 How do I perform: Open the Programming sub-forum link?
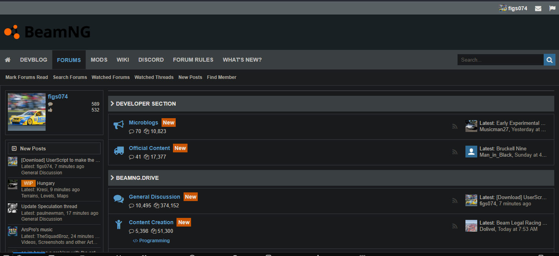click(154, 241)
